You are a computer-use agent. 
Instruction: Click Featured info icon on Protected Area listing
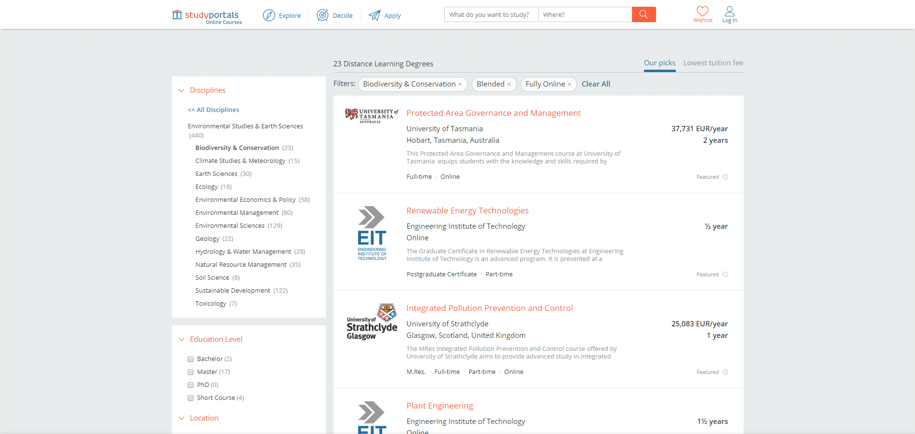click(x=725, y=177)
